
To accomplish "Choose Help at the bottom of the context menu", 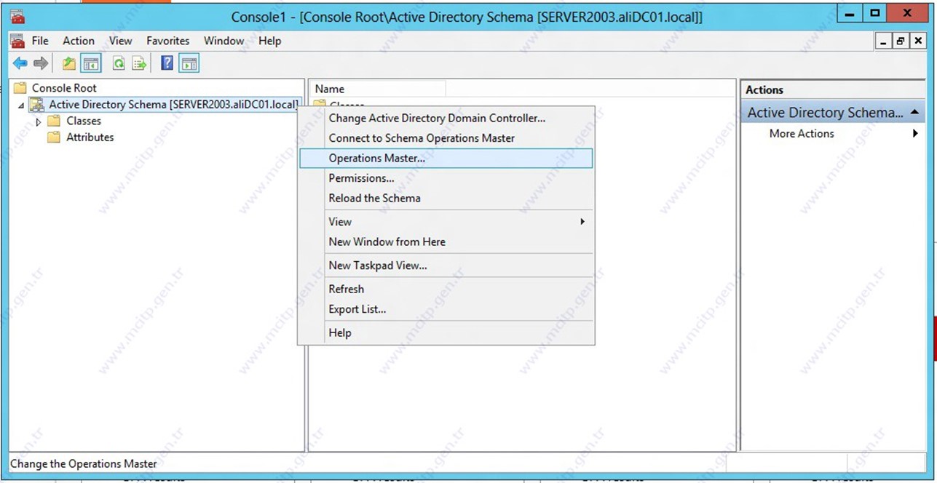I will point(447,333).
